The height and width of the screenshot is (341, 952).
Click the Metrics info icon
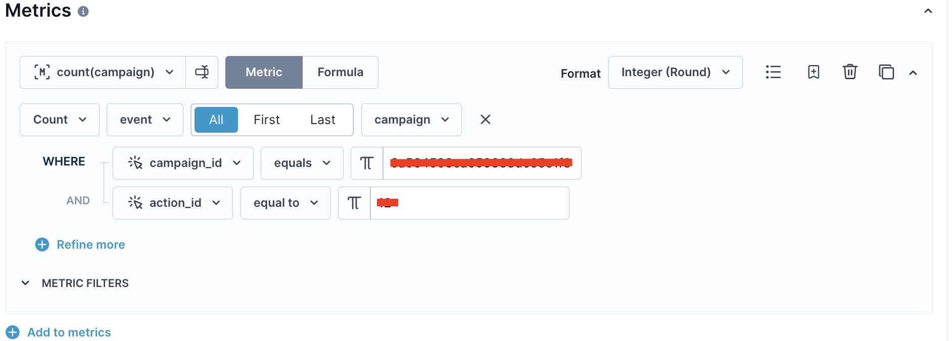83,11
